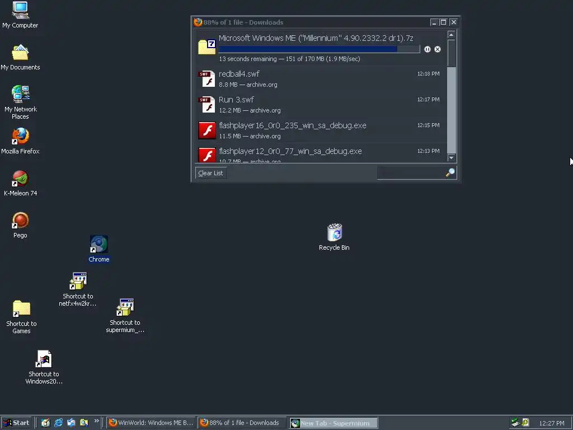This screenshot has height=430, width=573.
Task: Click the Windows ME .7z download title
Action: tap(316, 38)
